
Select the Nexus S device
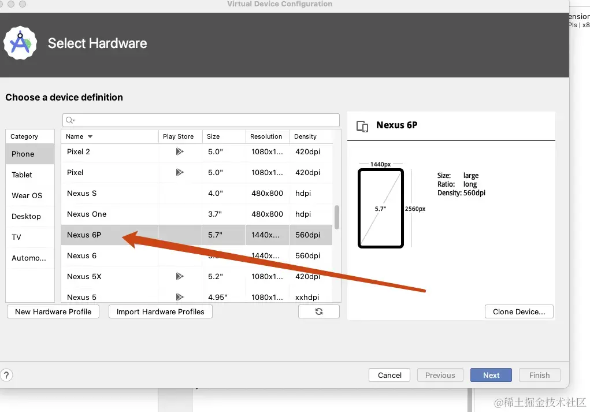tap(197, 193)
